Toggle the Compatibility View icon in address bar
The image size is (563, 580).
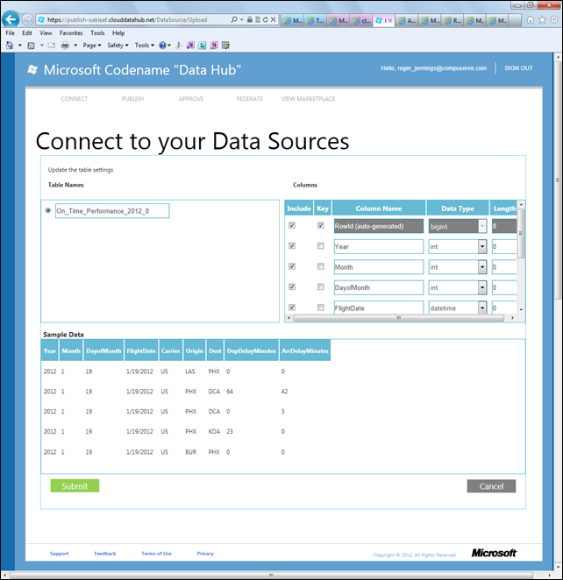click(258, 19)
